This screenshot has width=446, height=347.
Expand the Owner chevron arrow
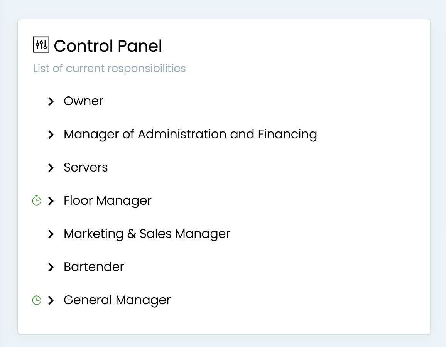(51, 101)
